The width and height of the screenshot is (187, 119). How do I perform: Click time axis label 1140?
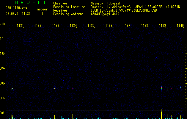point(180,26)
